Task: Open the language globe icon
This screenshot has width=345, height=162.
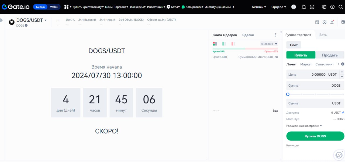Action: 324,7
